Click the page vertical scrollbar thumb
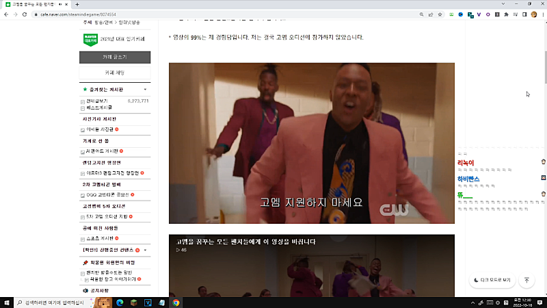 (545, 67)
